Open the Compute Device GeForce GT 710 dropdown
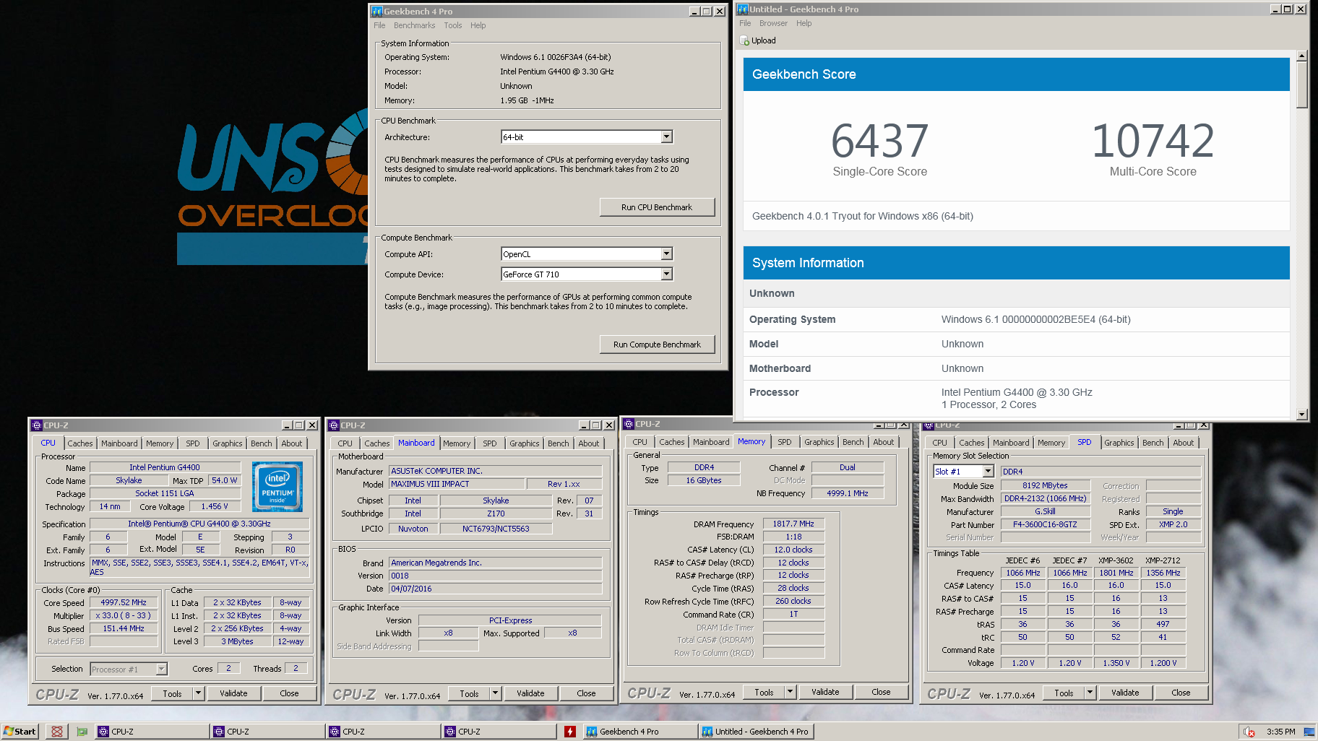The width and height of the screenshot is (1318, 741). [x=666, y=274]
